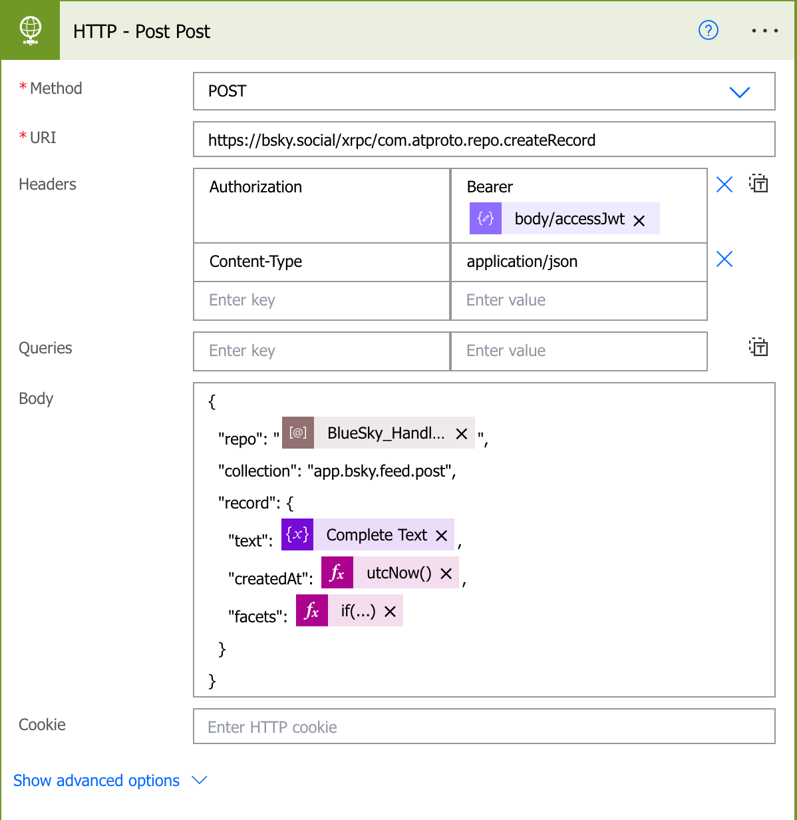Click the HTTP globe connector icon
Screen dimensions: 797x820
click(x=31, y=31)
